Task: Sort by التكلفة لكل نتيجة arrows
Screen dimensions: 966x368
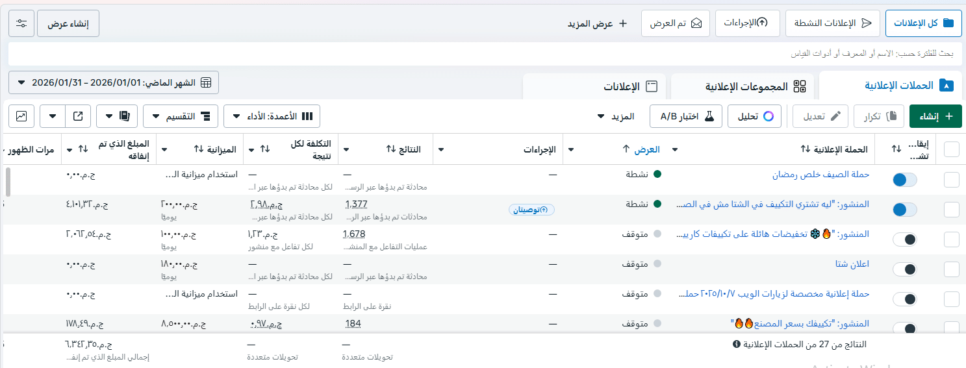Action: (x=264, y=150)
